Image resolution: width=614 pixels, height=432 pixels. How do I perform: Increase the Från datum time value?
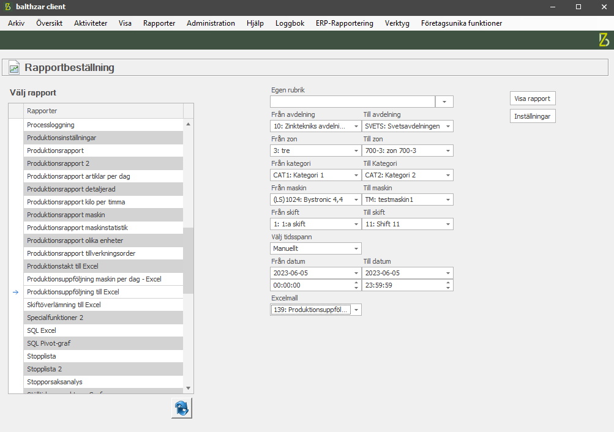tap(356, 283)
